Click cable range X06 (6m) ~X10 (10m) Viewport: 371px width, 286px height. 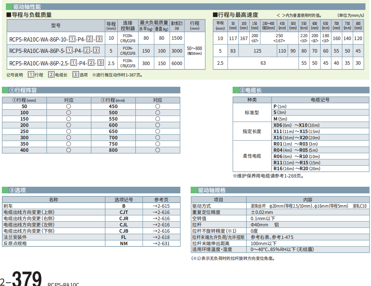click(x=297, y=125)
